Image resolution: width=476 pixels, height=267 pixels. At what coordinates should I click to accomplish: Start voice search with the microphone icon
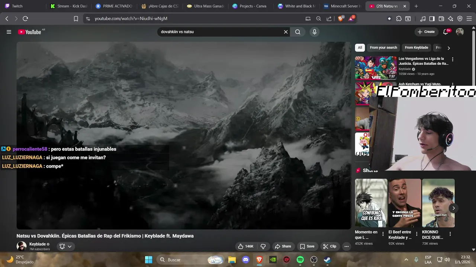(x=315, y=32)
